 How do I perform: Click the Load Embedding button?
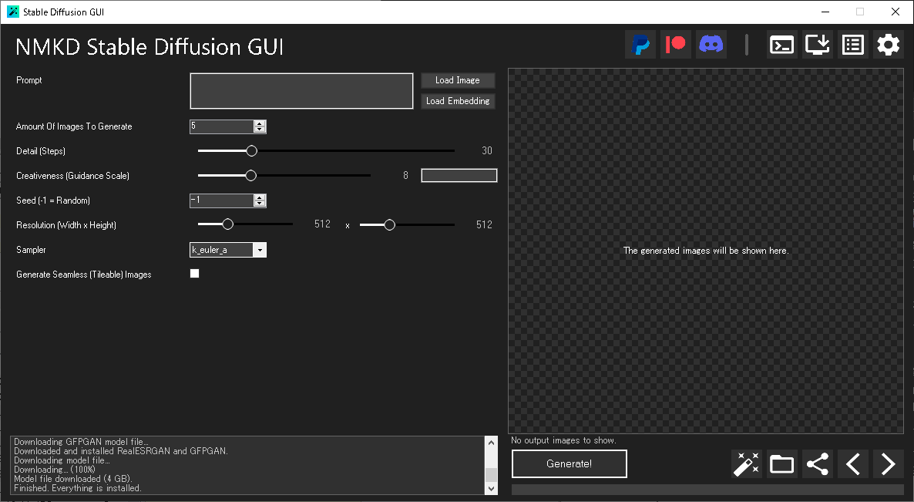(x=457, y=100)
